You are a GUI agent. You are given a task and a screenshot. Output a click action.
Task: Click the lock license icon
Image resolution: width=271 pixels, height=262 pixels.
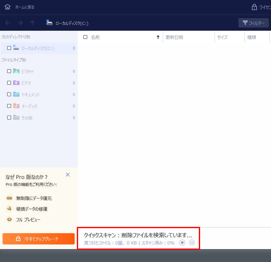[x=254, y=7]
